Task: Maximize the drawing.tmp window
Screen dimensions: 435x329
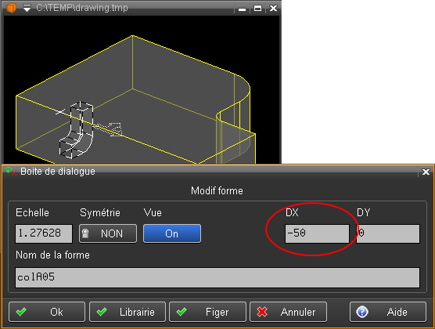Action: [x=257, y=9]
